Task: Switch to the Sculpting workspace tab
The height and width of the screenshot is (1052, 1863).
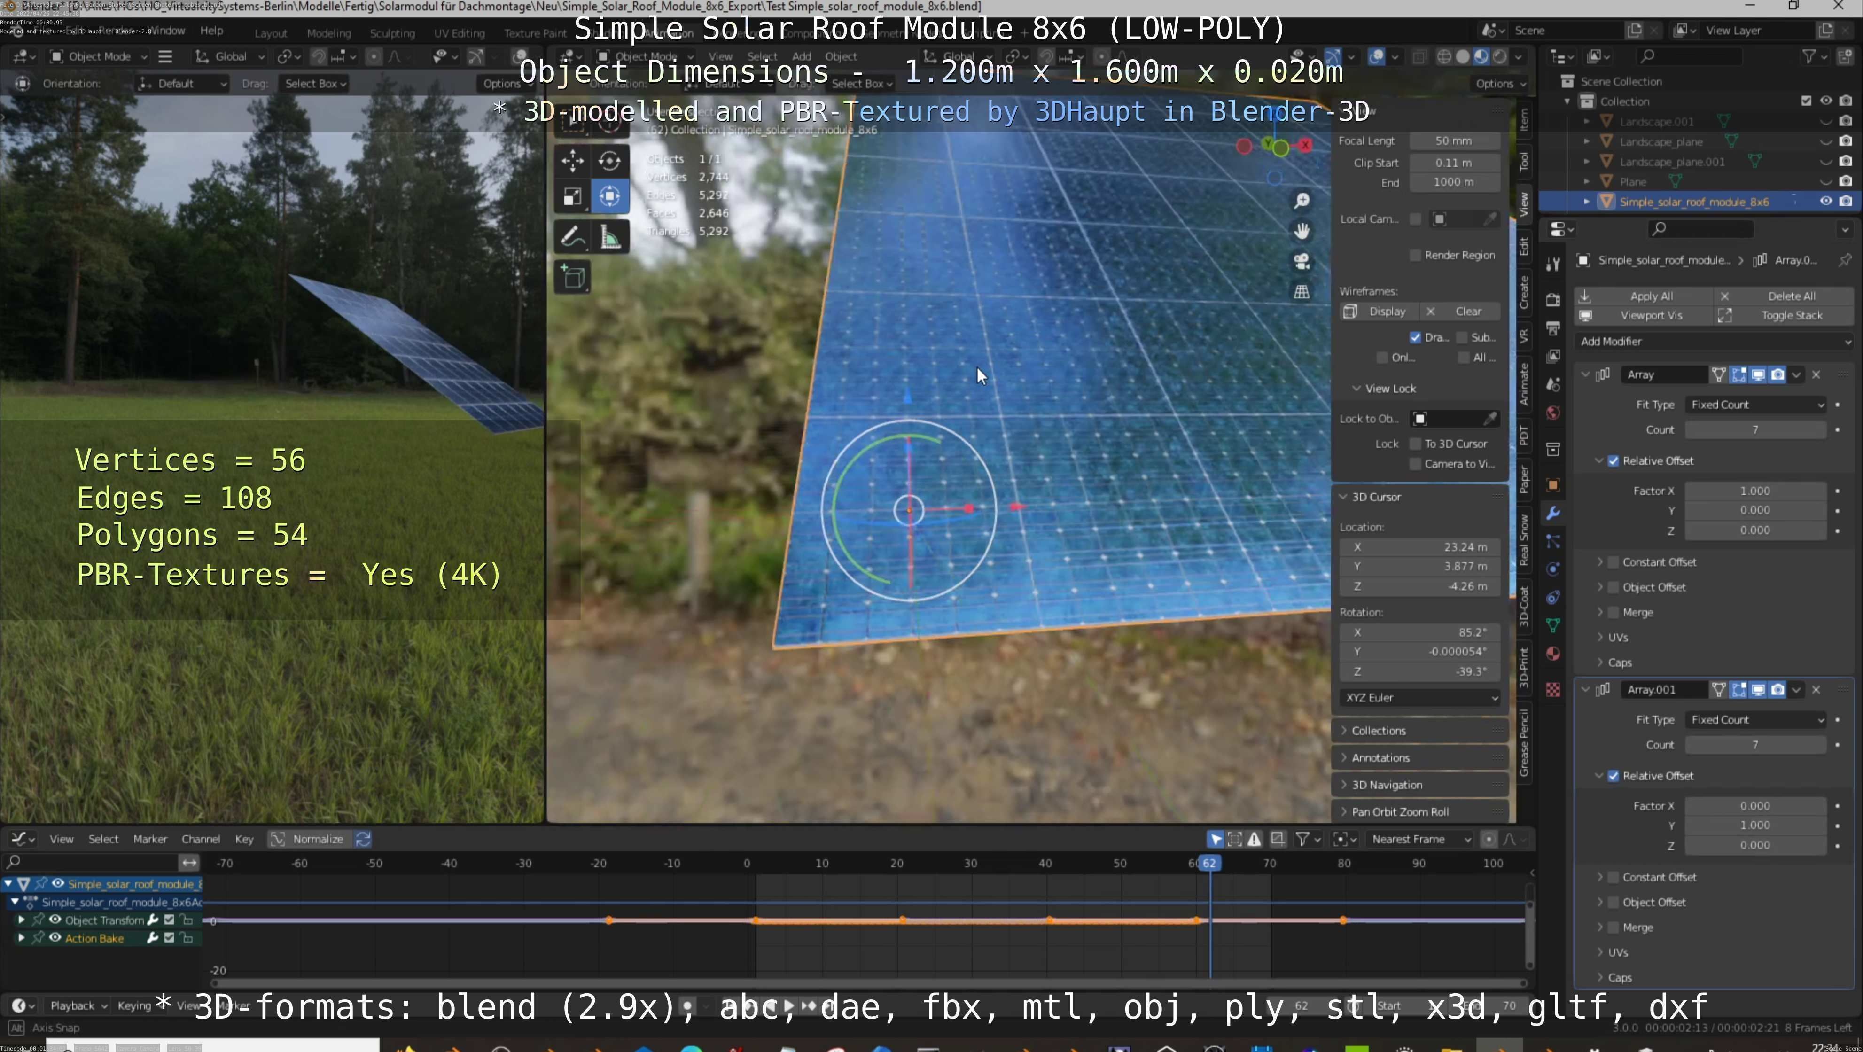Action: tap(392, 33)
